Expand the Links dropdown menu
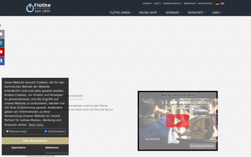This screenshot has height=157, width=251. (217, 13)
